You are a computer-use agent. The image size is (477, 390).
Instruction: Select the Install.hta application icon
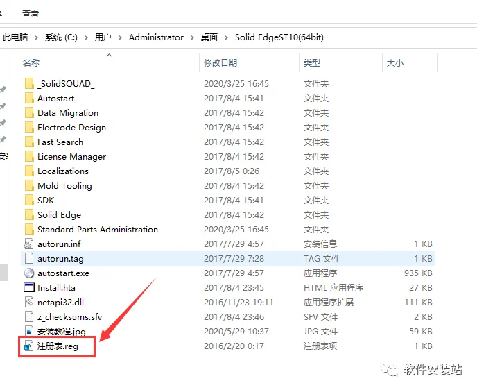(29, 288)
